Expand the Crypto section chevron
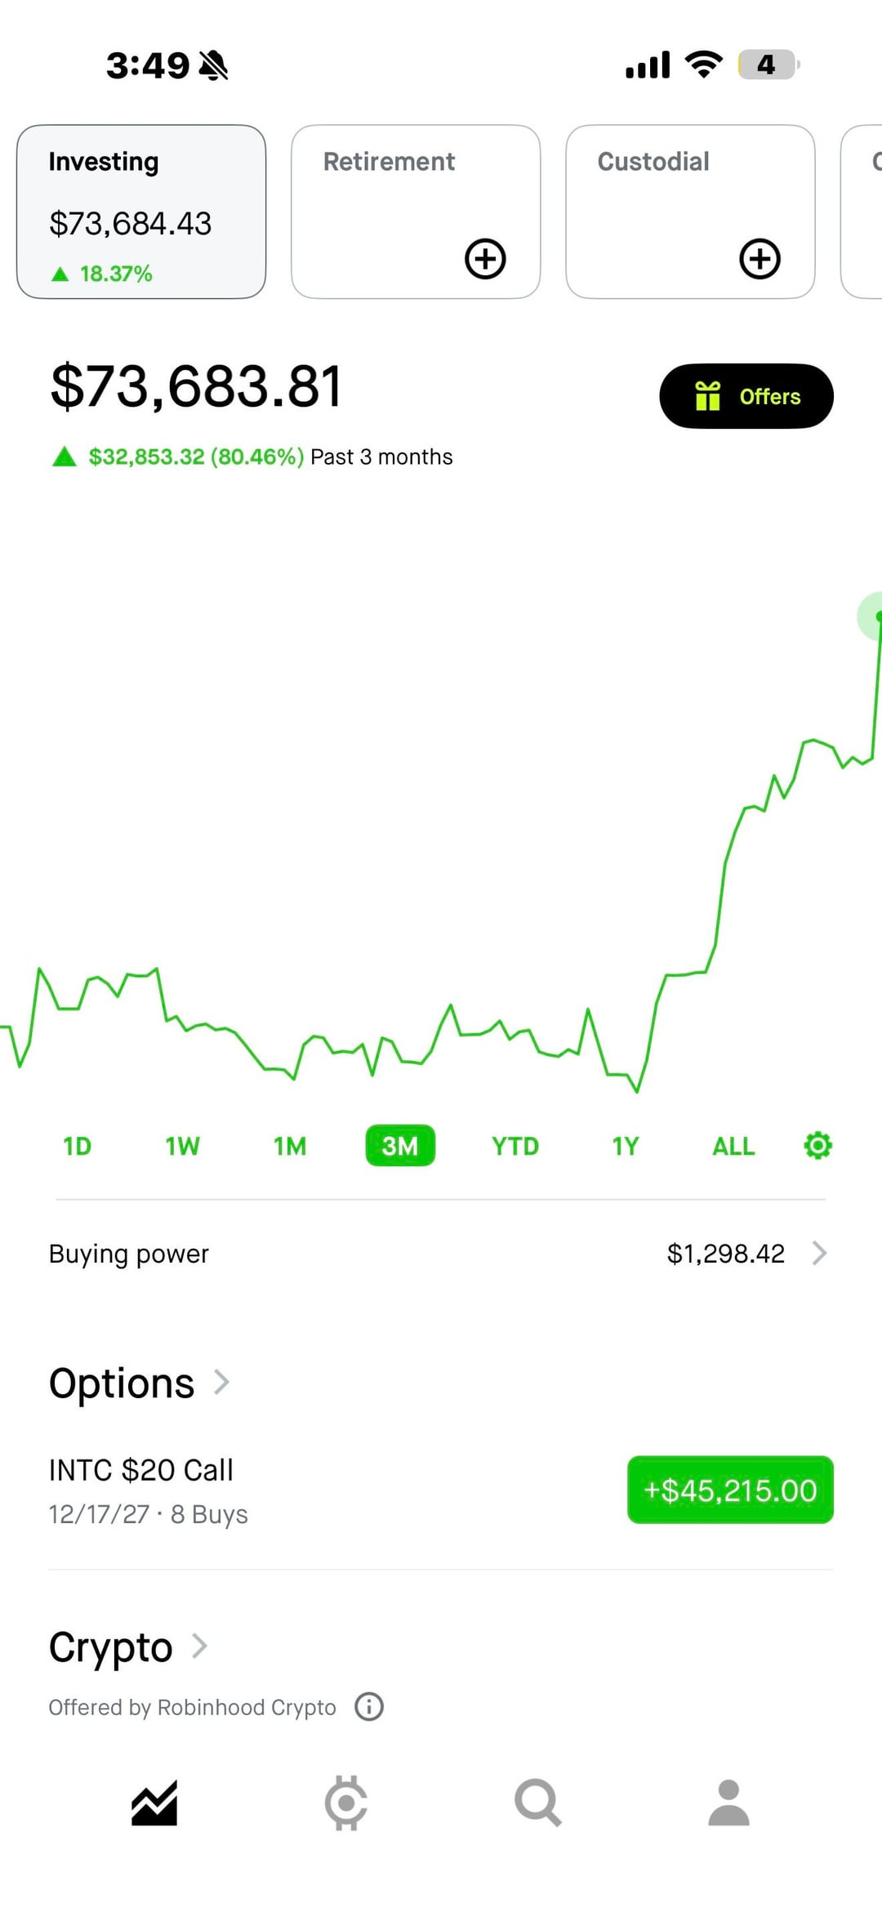This screenshot has height=1916, width=882. click(199, 1646)
